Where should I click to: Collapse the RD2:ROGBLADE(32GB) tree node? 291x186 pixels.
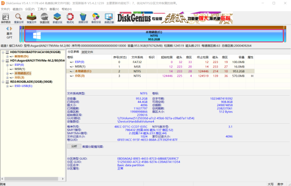pos(3,82)
